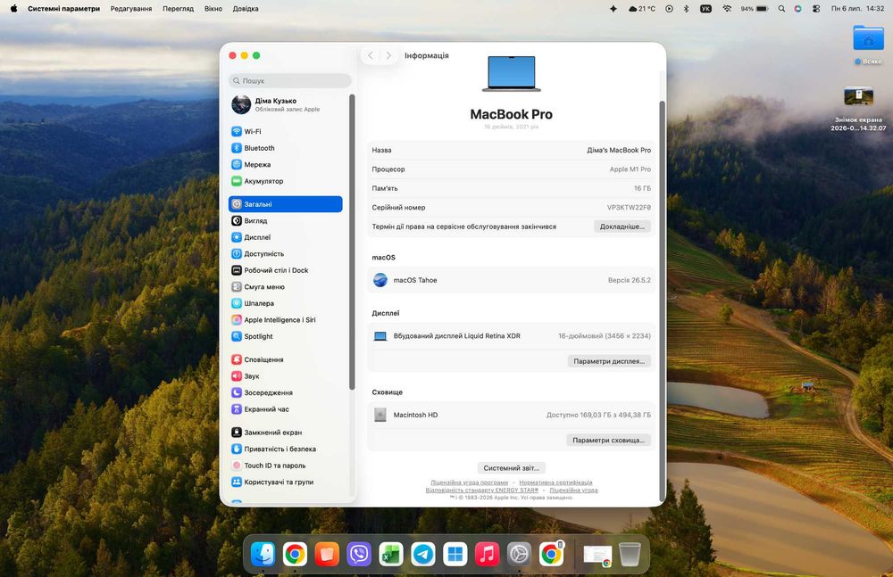Image resolution: width=893 pixels, height=577 pixels.
Task: Open Нормативна сертифікація link
Action: click(x=555, y=482)
